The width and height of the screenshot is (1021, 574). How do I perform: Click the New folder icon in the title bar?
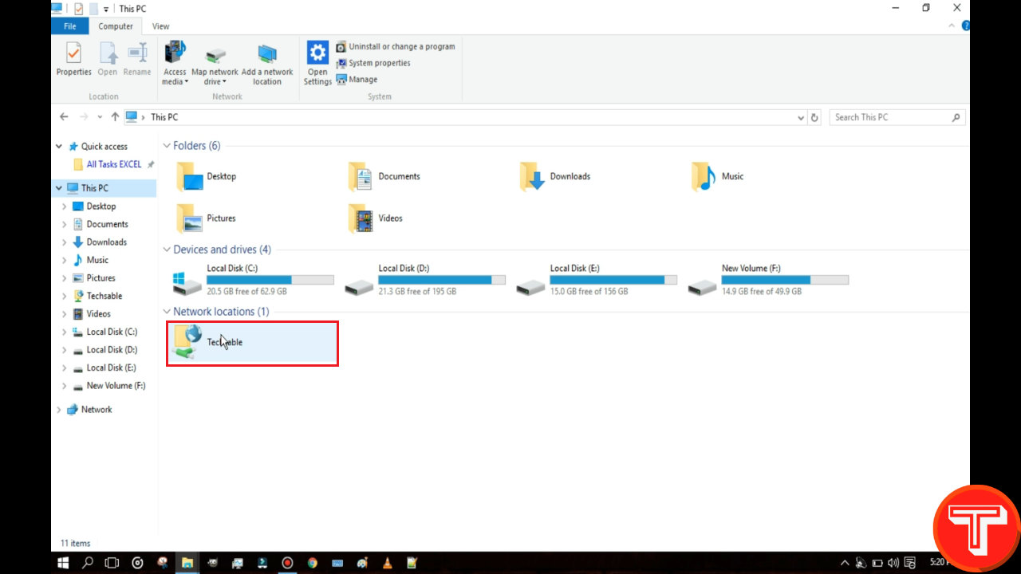pos(94,9)
